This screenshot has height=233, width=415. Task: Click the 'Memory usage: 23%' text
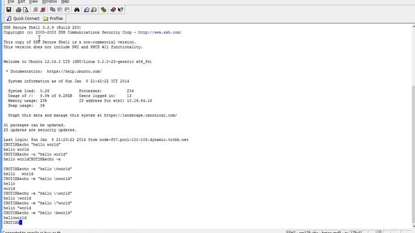pyautogui.click(x=27, y=101)
